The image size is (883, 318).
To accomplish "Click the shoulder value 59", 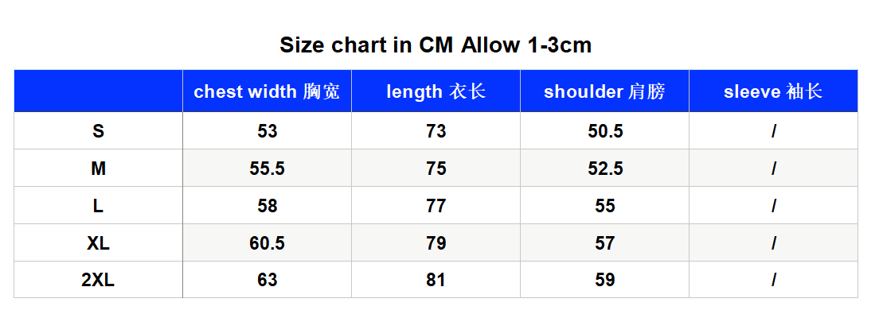I will tap(605, 280).
